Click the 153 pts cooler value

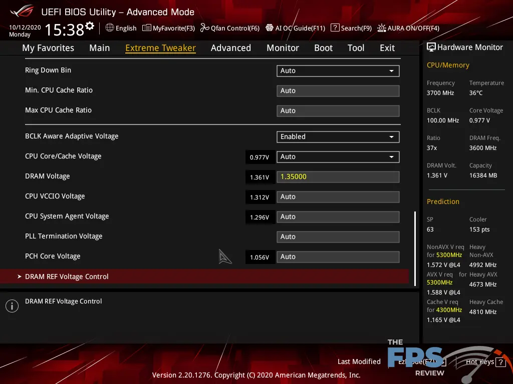[x=479, y=229]
